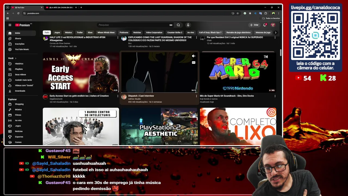348x196 pixels.
Task: Go to the YouTube Premium logo home
Action: (x=23, y=25)
